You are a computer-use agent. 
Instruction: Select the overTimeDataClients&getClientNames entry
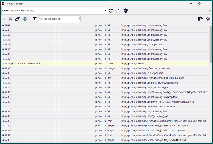[105, 102]
